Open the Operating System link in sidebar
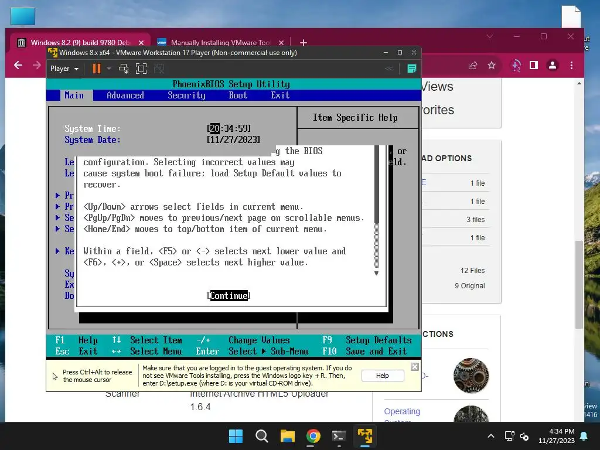The width and height of the screenshot is (600, 450). [402, 412]
